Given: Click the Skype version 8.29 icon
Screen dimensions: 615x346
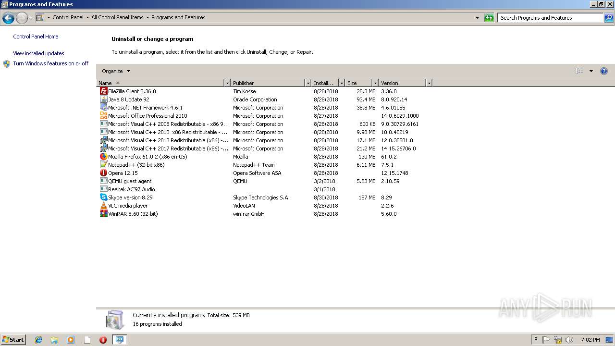Looking at the screenshot, I should [103, 197].
